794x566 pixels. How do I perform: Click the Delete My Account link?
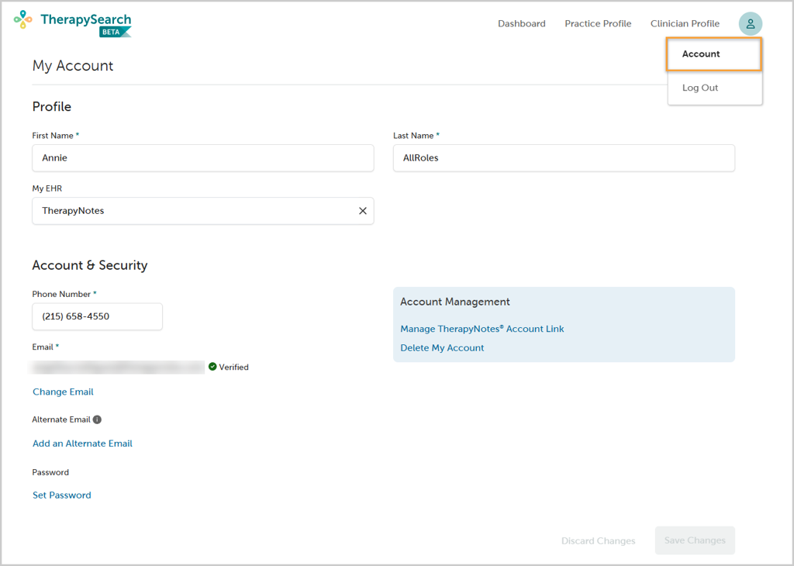[442, 347]
